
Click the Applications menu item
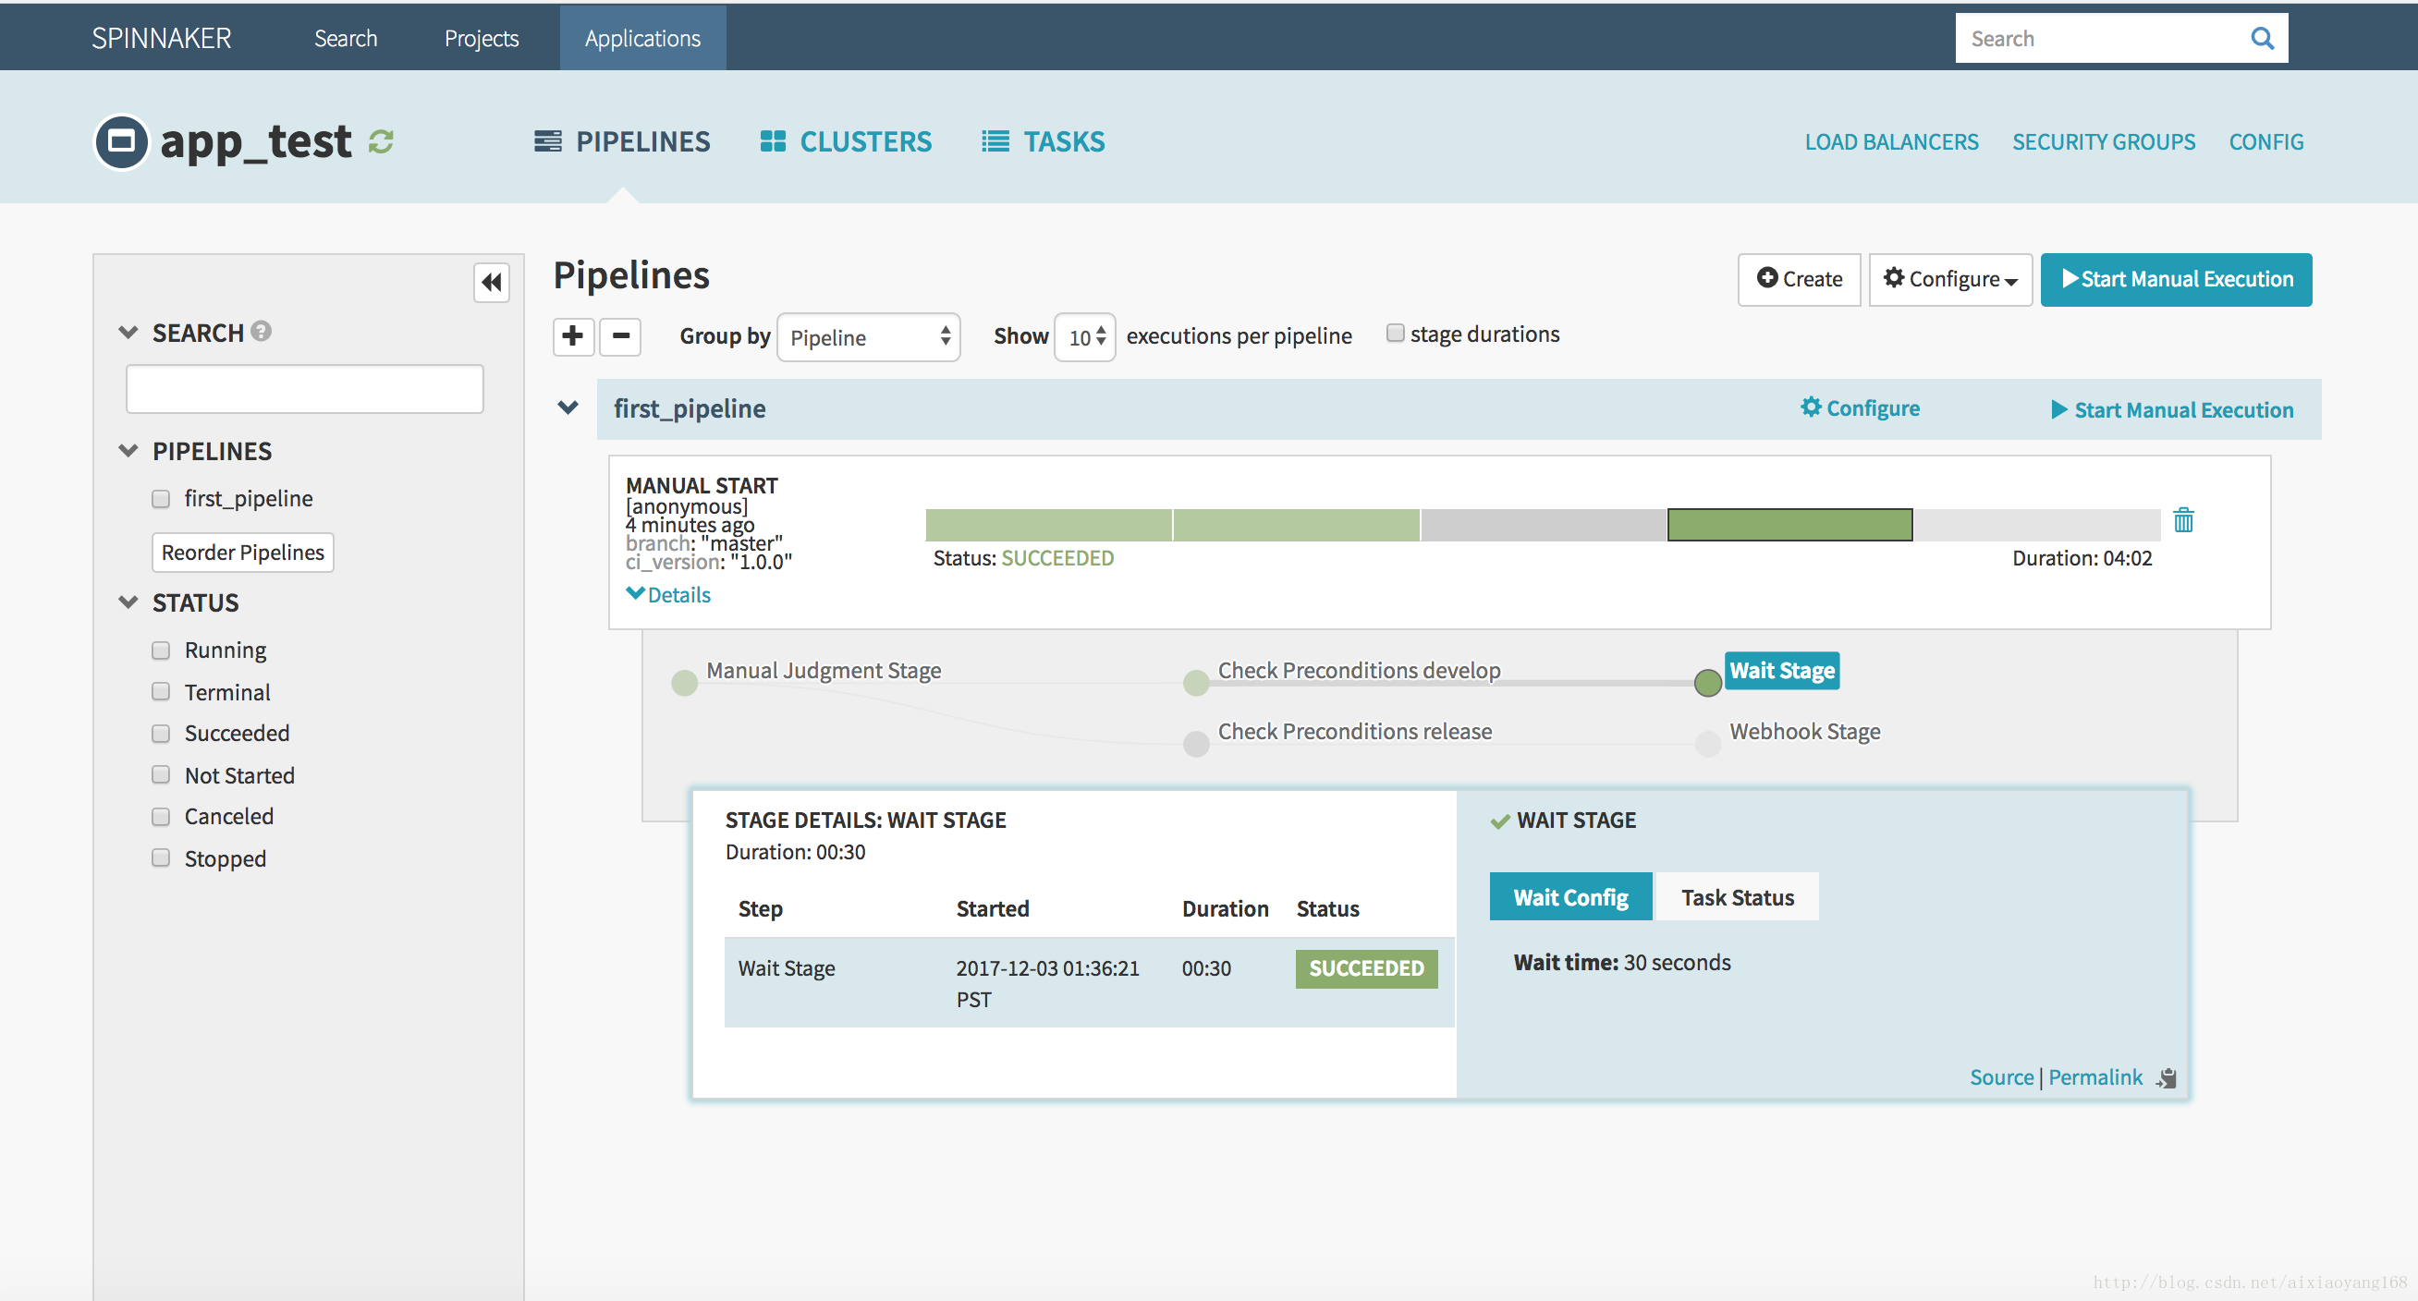tap(641, 35)
